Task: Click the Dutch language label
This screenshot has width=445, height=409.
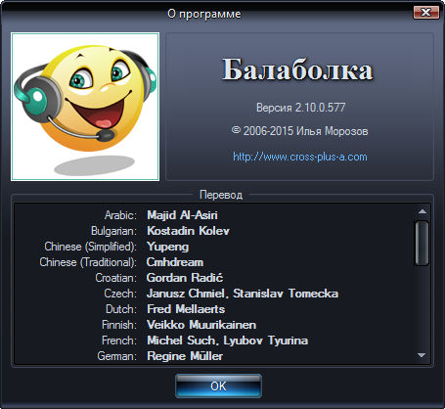Action: pos(121,309)
